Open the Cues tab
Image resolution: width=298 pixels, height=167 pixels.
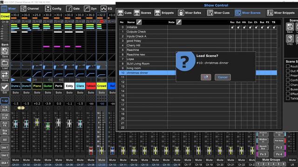pyautogui.click(x=124, y=13)
